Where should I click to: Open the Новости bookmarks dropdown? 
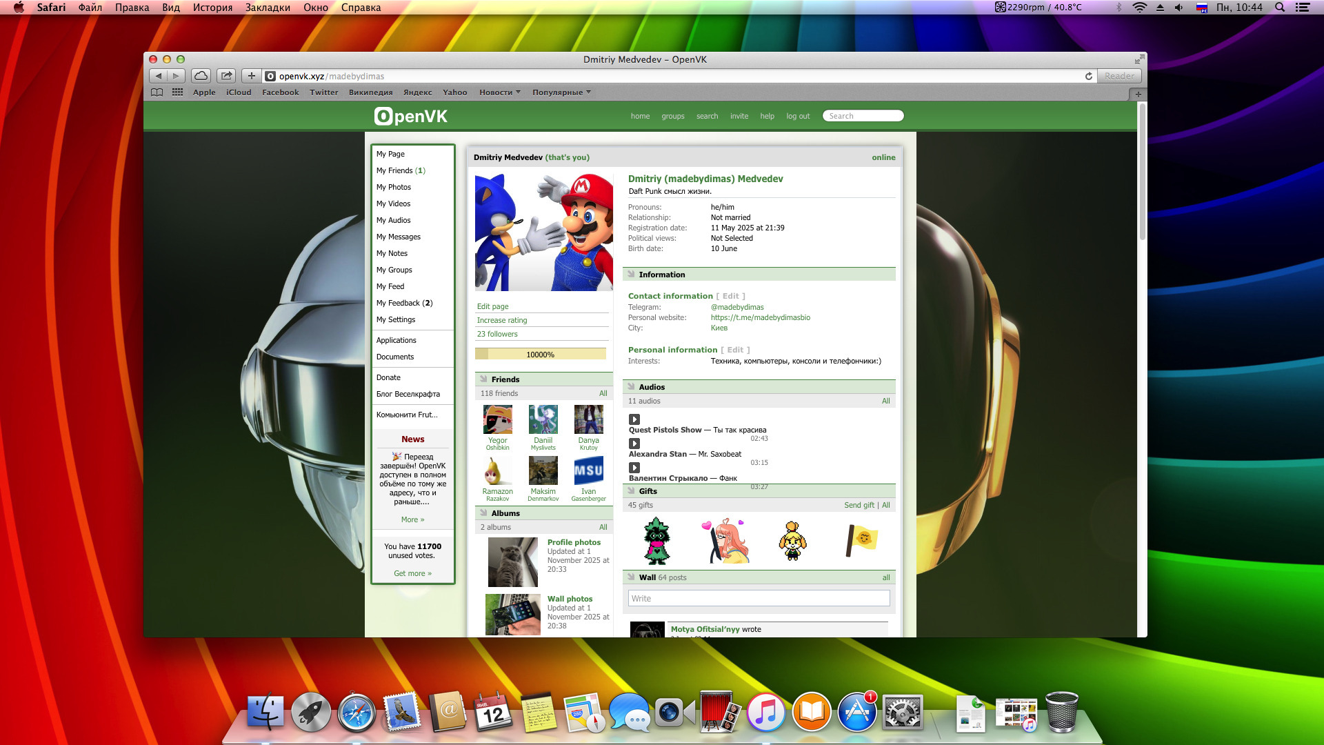coord(499,92)
